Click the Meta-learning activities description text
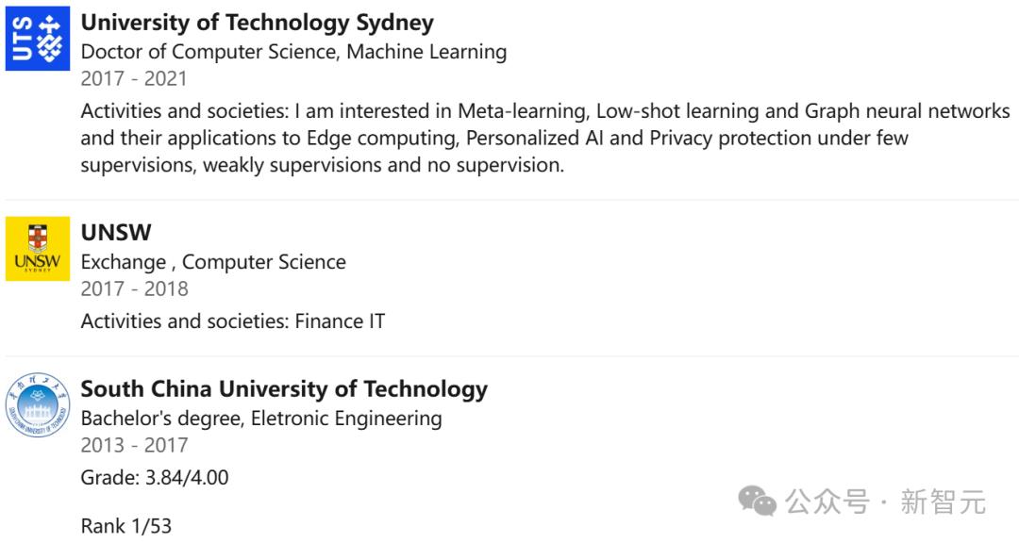 [545, 138]
